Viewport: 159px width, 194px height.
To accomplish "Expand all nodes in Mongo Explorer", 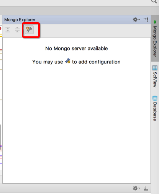I will tap(8, 29).
